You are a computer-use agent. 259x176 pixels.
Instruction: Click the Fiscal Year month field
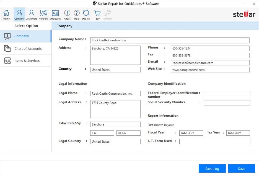click(x=191, y=133)
